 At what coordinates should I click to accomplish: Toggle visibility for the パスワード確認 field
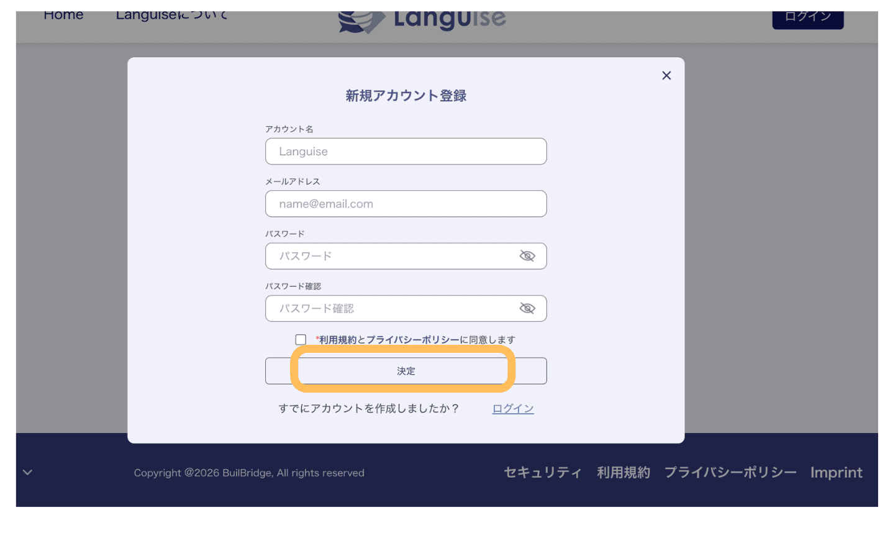527,309
